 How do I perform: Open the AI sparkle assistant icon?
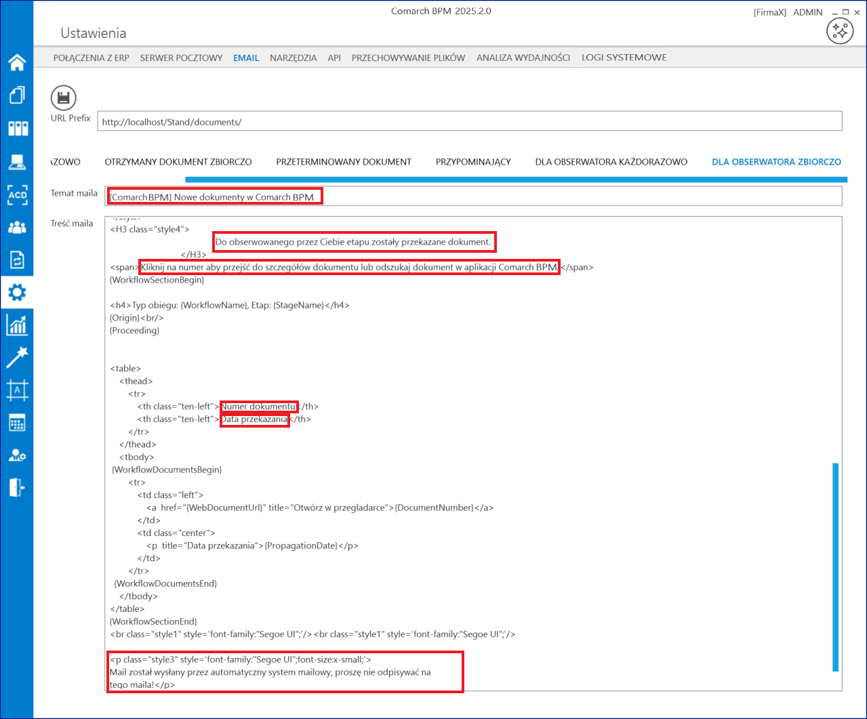[x=840, y=30]
